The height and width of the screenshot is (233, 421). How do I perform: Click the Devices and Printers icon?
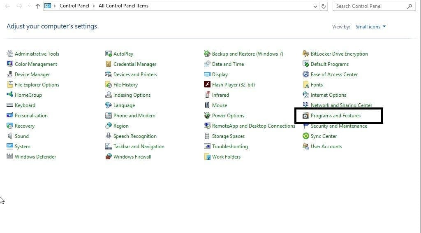click(108, 74)
